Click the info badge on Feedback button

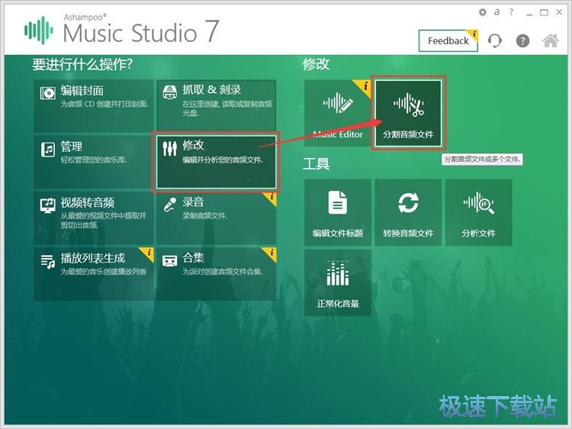tap(474, 34)
